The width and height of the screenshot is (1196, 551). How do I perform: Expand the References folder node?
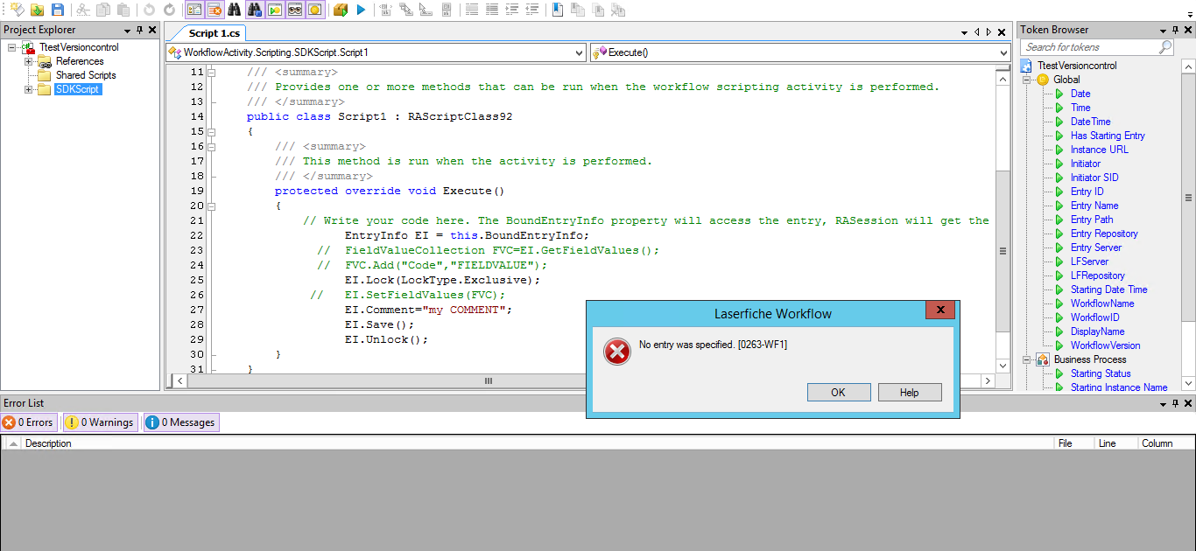pyautogui.click(x=28, y=61)
